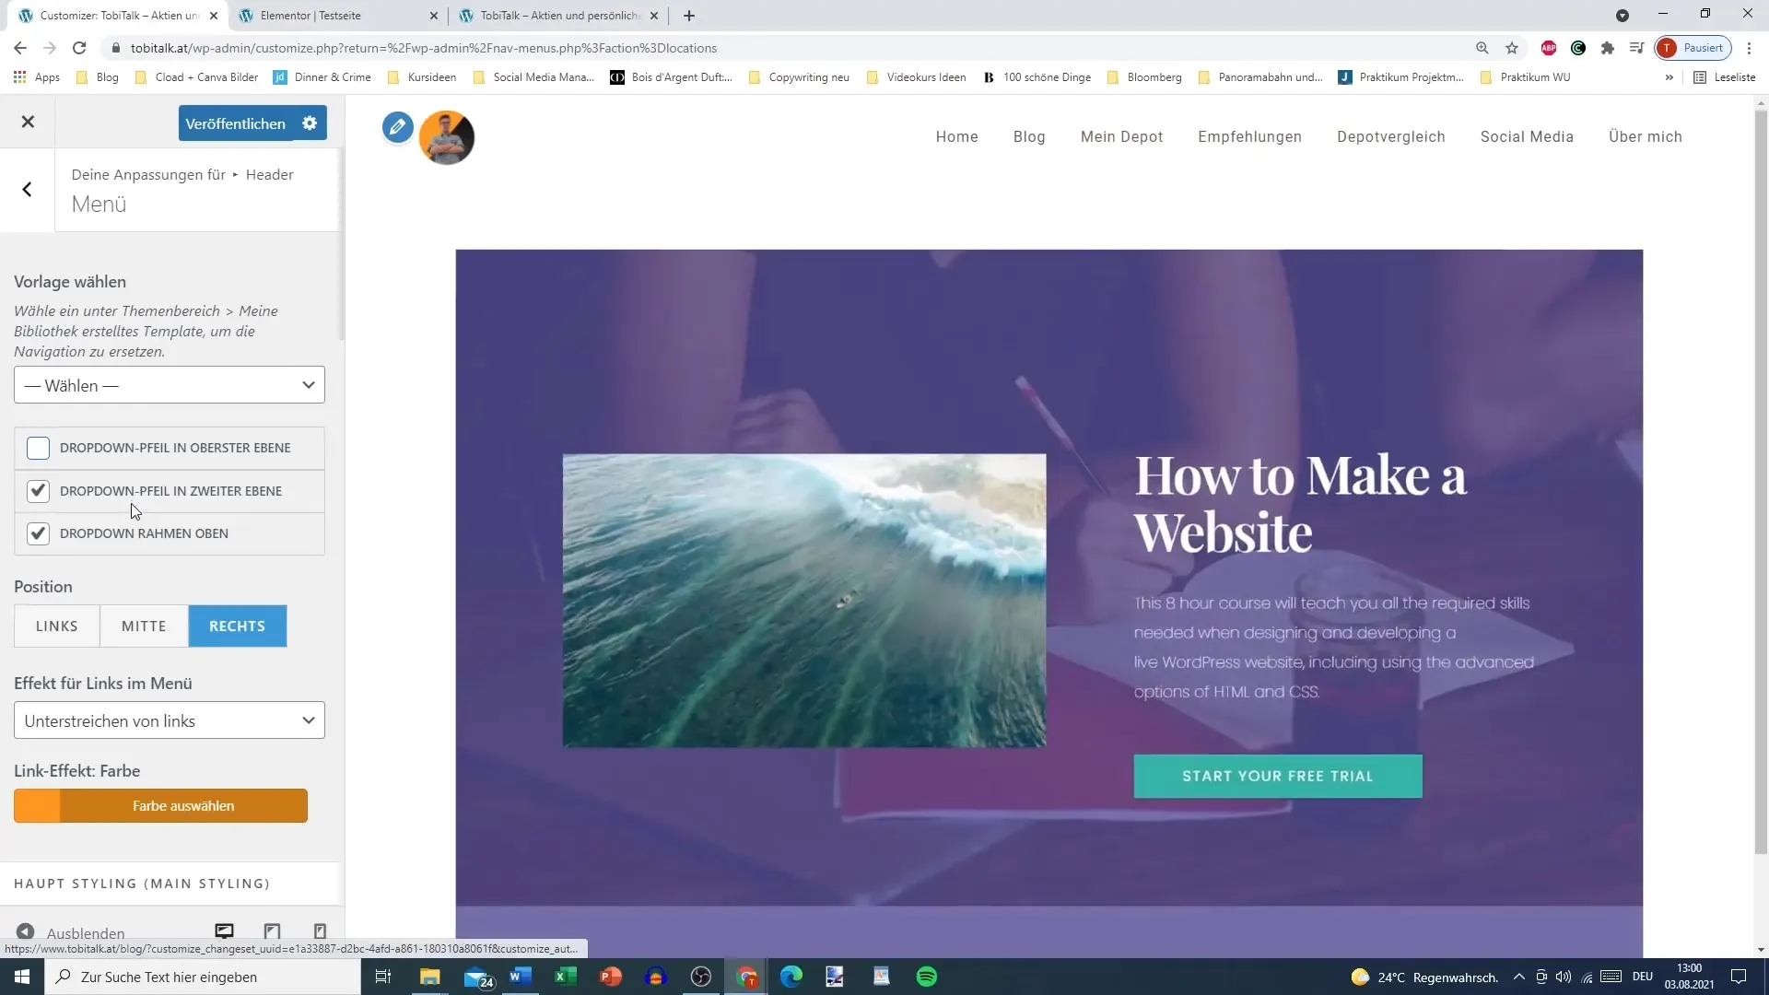Click Header breadcrumb text
1769x995 pixels.
pyautogui.click(x=269, y=175)
